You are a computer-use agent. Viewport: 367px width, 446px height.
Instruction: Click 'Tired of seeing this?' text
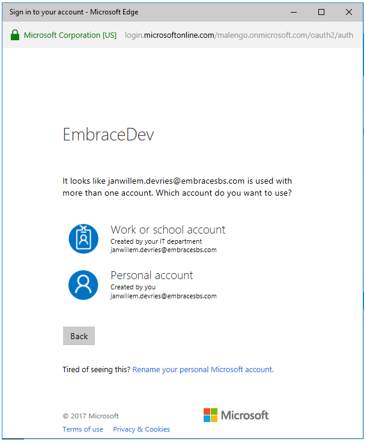(x=96, y=370)
